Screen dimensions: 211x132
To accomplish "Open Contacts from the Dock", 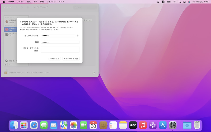I will pos(103,125).
